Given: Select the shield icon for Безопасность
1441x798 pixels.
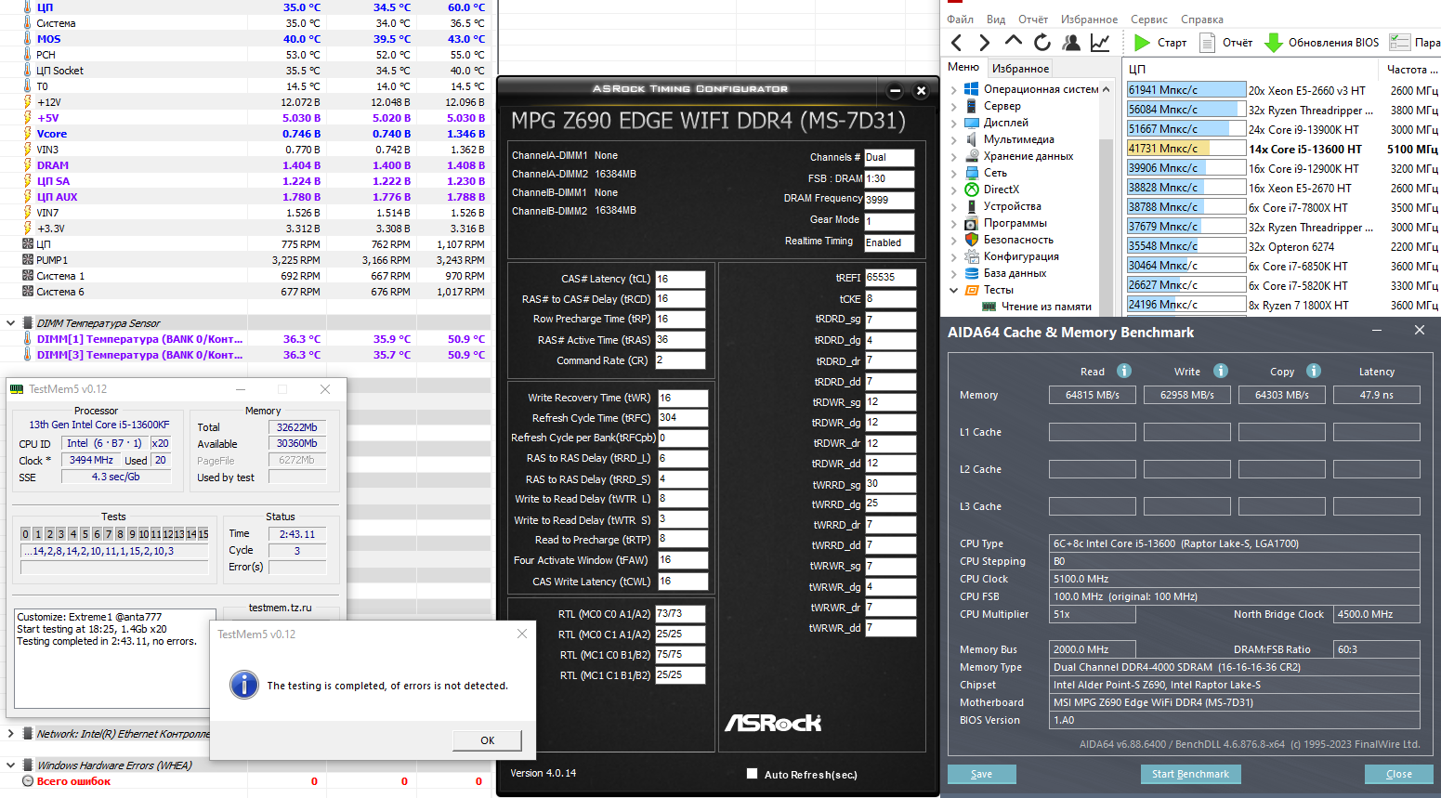Looking at the screenshot, I should coord(971,240).
